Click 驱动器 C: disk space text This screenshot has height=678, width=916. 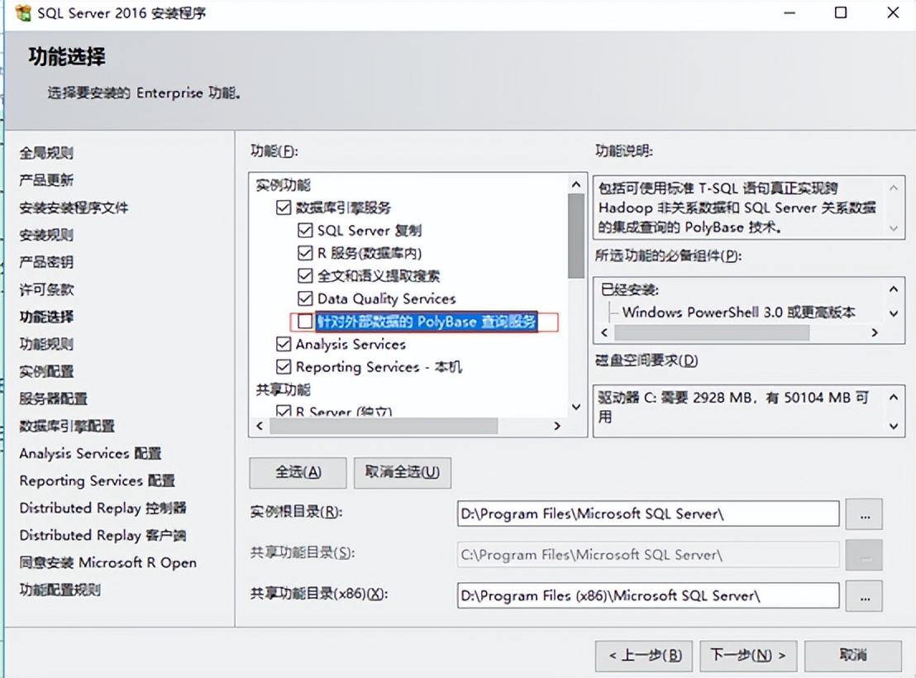733,407
